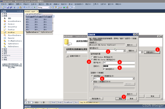Open the Debug configuration dropdown
Viewport: 165px width, 109px height.
pyautogui.click(x=49, y=7)
